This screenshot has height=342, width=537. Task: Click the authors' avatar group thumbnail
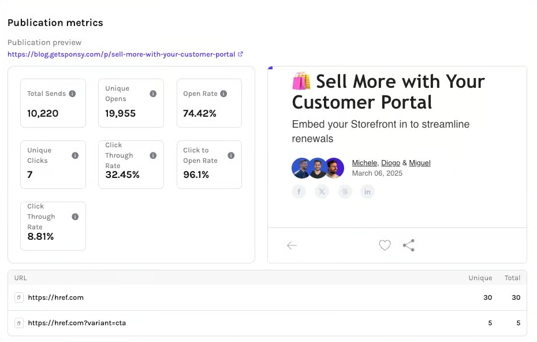click(x=318, y=168)
